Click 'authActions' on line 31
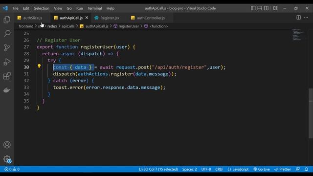The height and width of the screenshot is (176, 313). click(93, 74)
